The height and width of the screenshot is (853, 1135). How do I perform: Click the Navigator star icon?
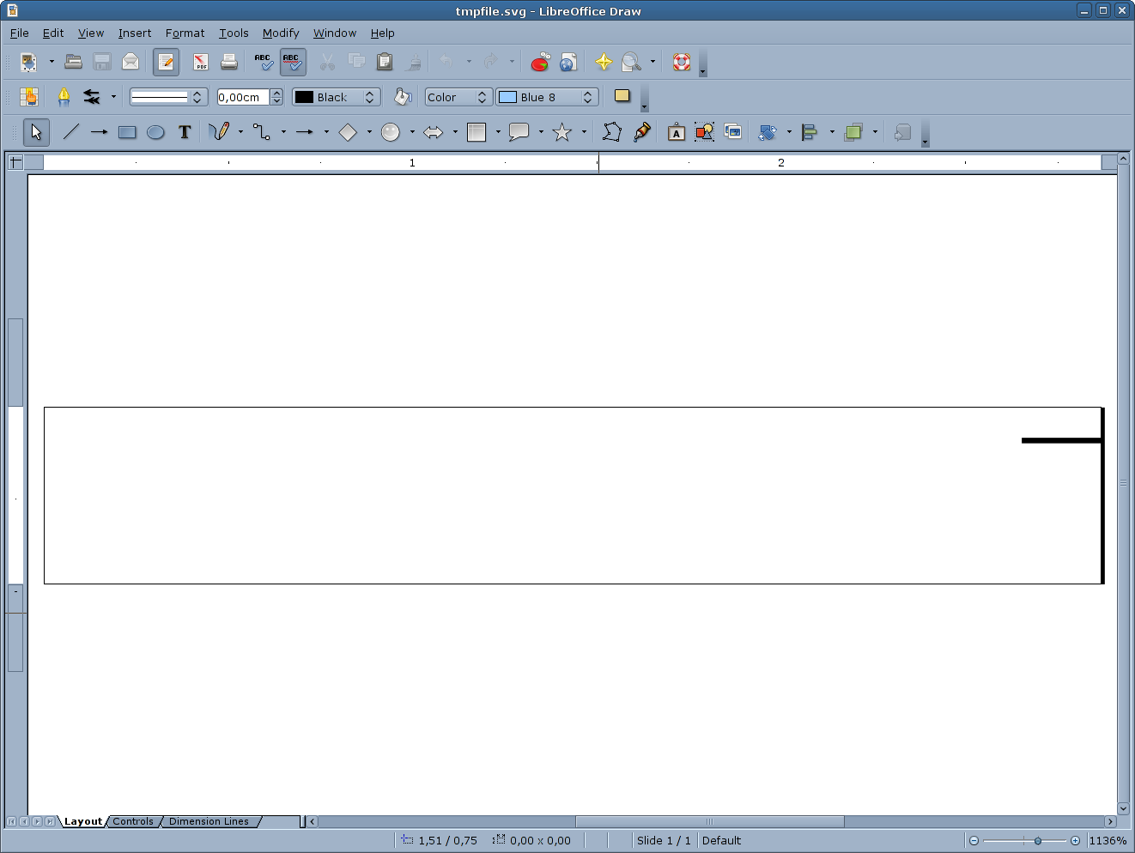(604, 62)
